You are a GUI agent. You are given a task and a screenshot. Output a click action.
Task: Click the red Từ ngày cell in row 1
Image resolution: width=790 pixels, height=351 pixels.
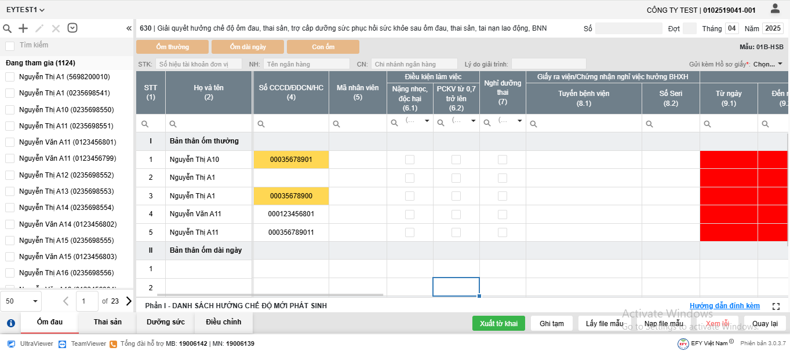pyautogui.click(x=729, y=160)
